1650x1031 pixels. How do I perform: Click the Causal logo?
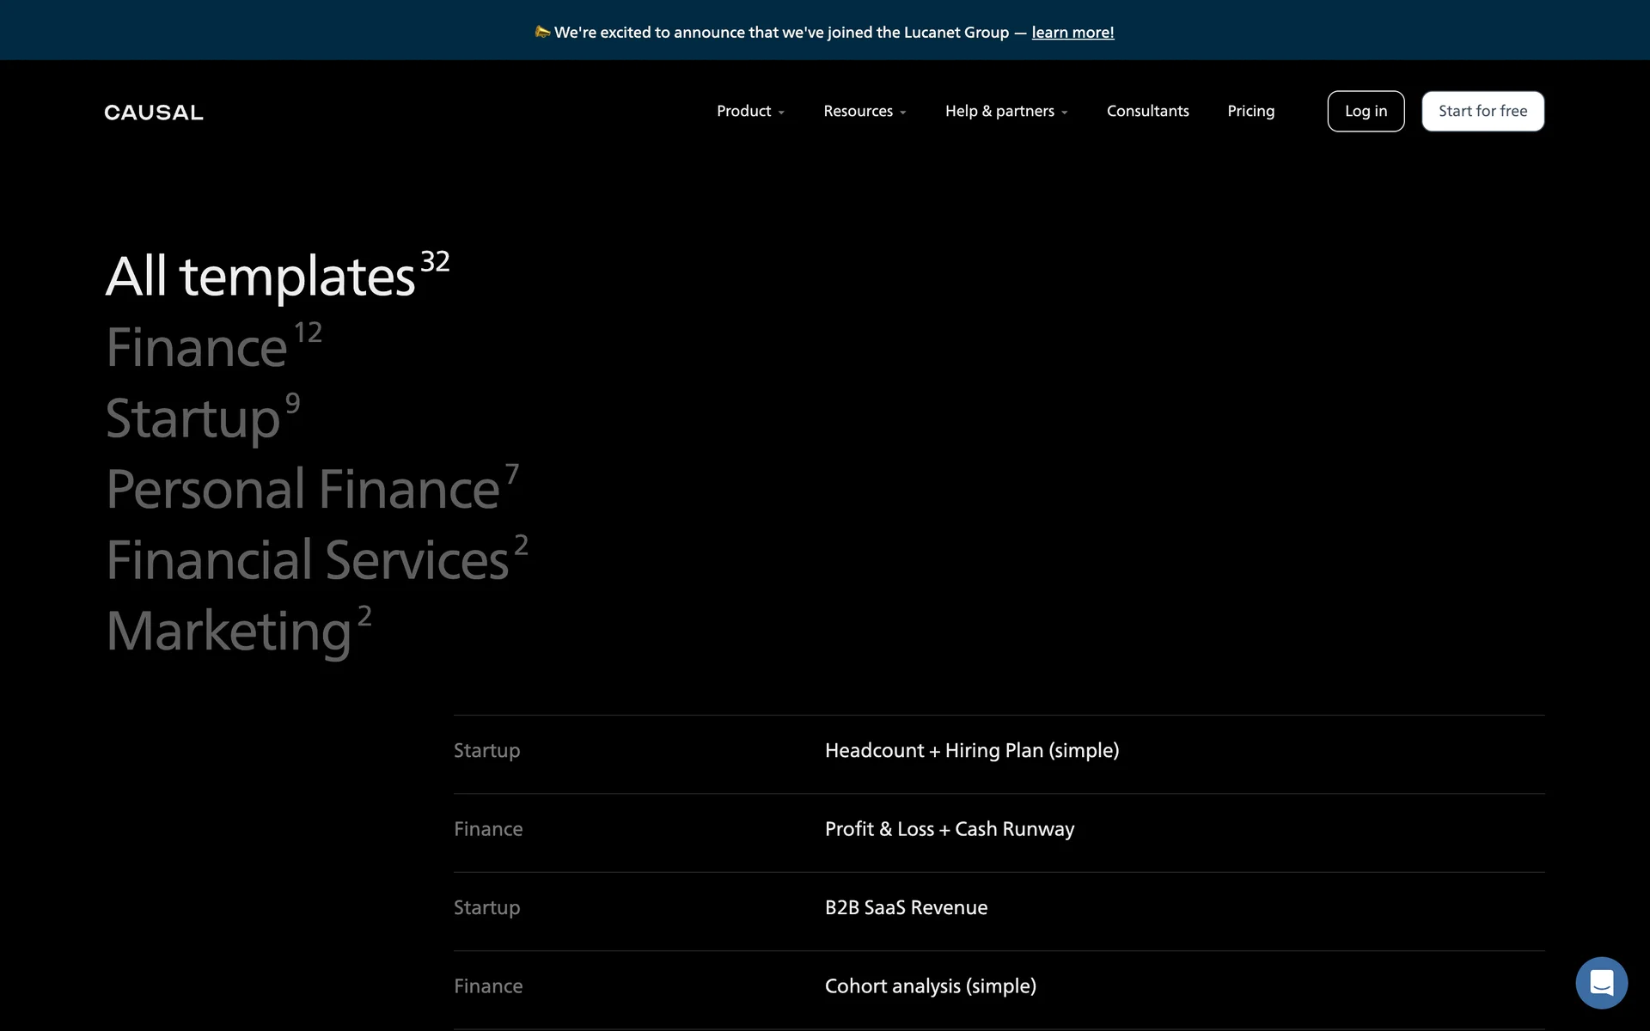pyautogui.click(x=154, y=113)
